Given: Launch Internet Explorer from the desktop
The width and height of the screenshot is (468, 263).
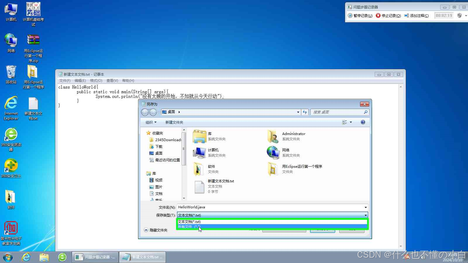Looking at the screenshot, I should coord(11,108).
